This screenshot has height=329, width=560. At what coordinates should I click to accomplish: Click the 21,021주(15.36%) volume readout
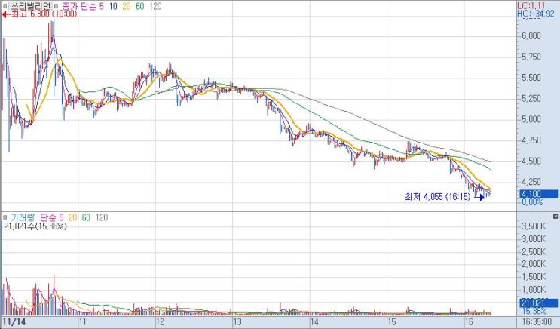[x=35, y=226]
